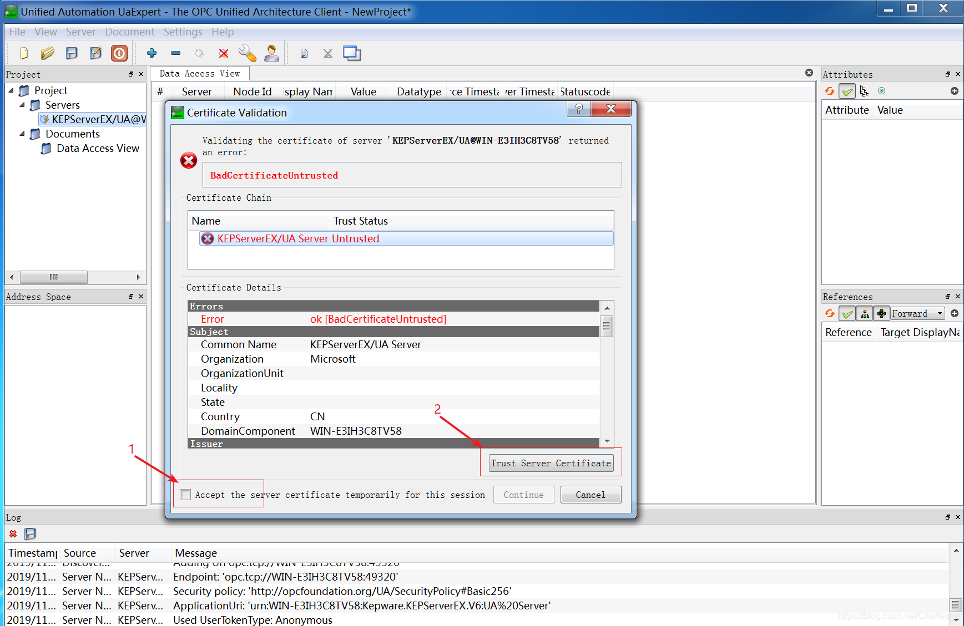Screen dimensions: 964x626
Task: Collapse the Servers tree node
Action: 22,105
